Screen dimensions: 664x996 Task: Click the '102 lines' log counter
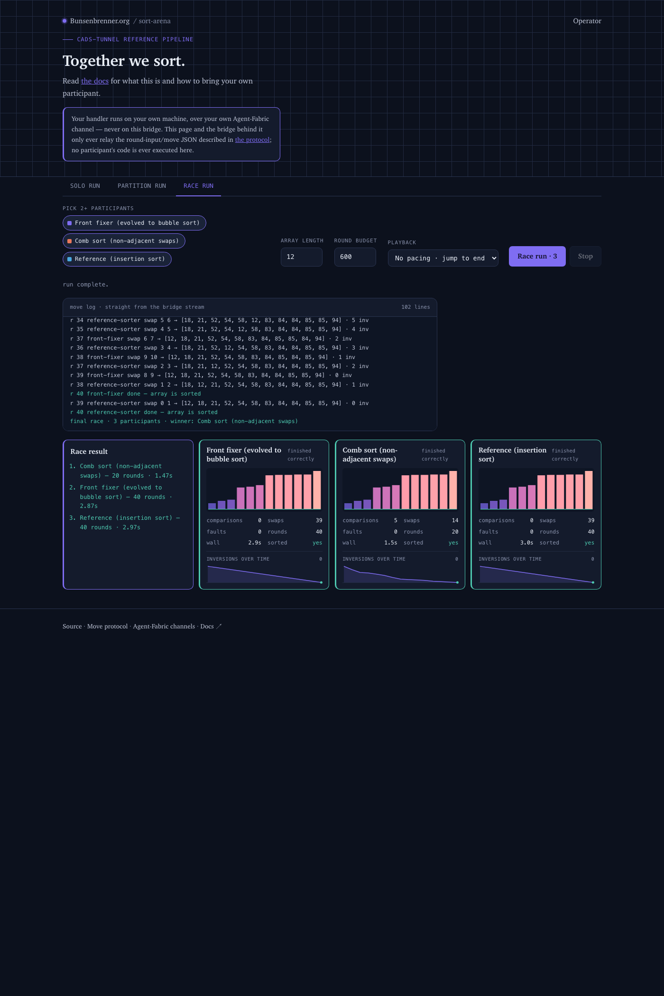[x=415, y=307]
